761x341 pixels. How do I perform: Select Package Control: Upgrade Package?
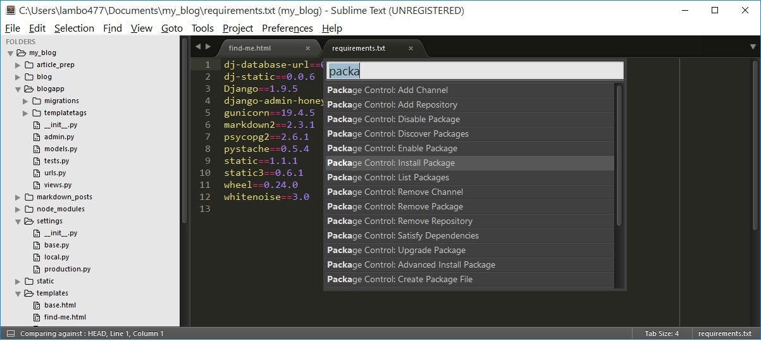(469, 250)
